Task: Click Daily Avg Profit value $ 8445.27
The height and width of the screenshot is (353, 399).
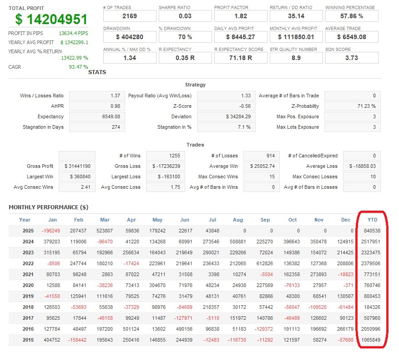Action: point(241,37)
